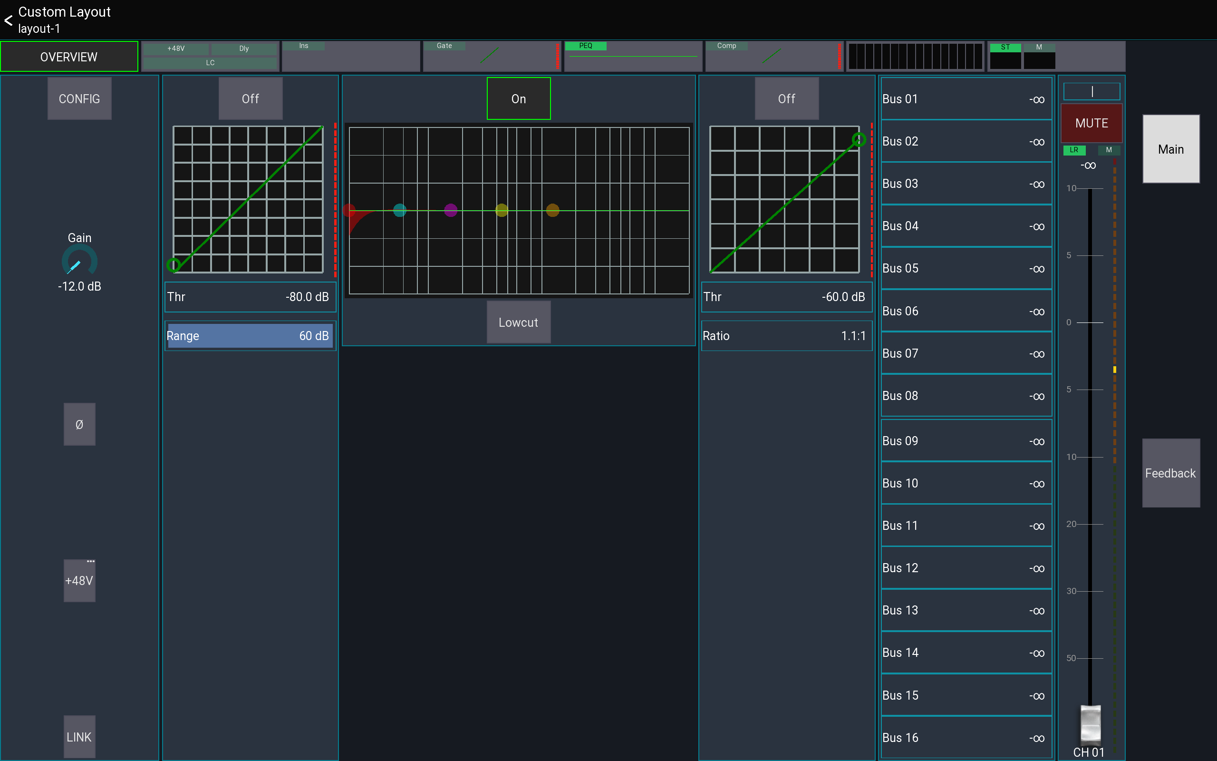1217x761 pixels.
Task: Select the red lowcut EQ band handle
Action: tap(349, 210)
